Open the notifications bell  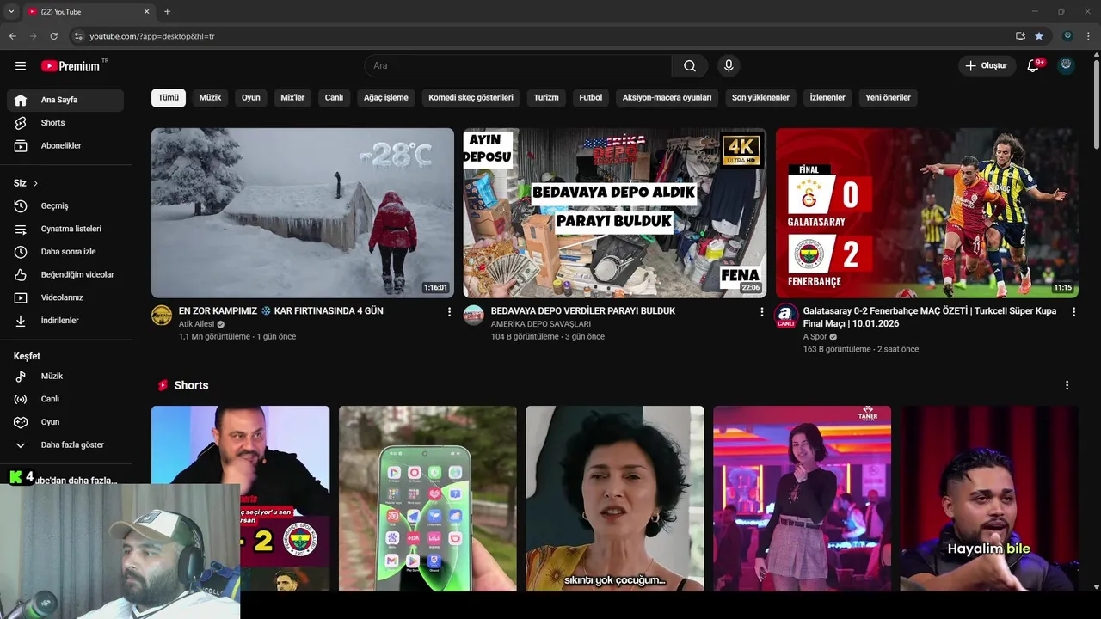[1033, 66]
